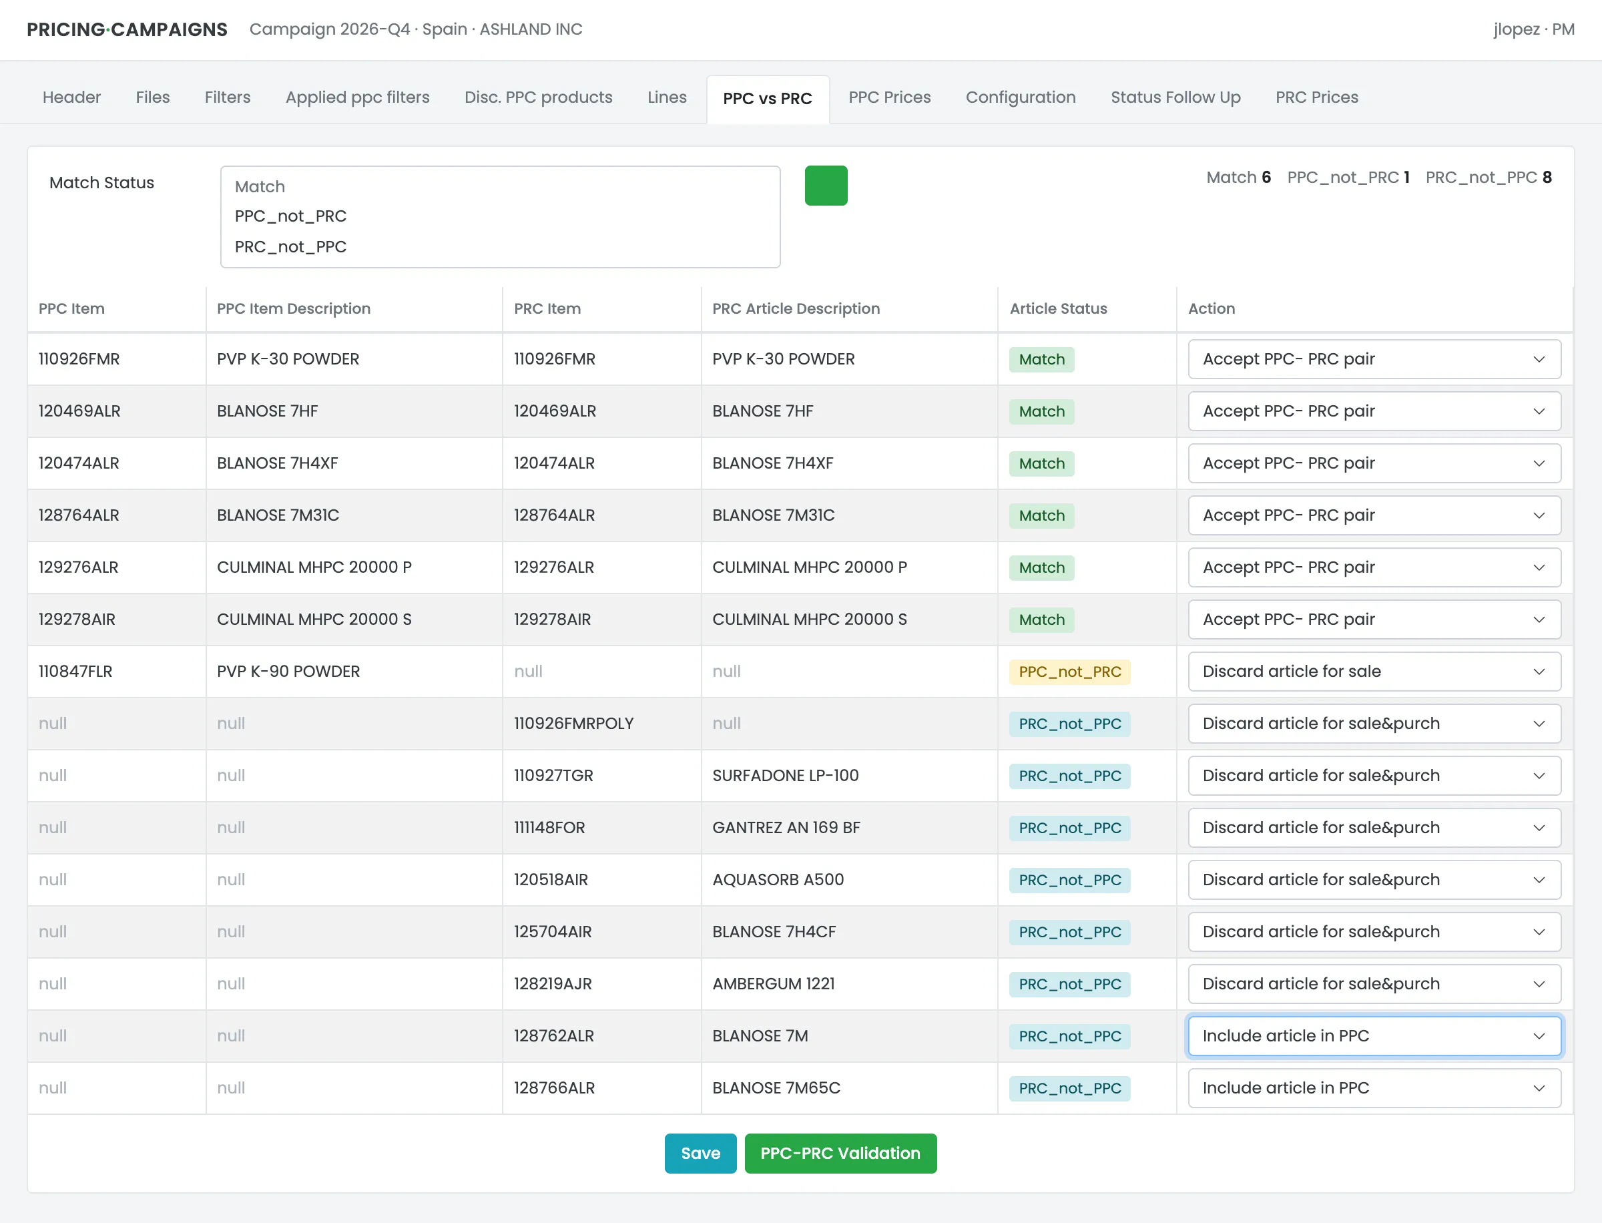Open Action dropdown for GANTREZ AN 169 BF
Screen dimensions: 1602x1223
(x=1374, y=828)
